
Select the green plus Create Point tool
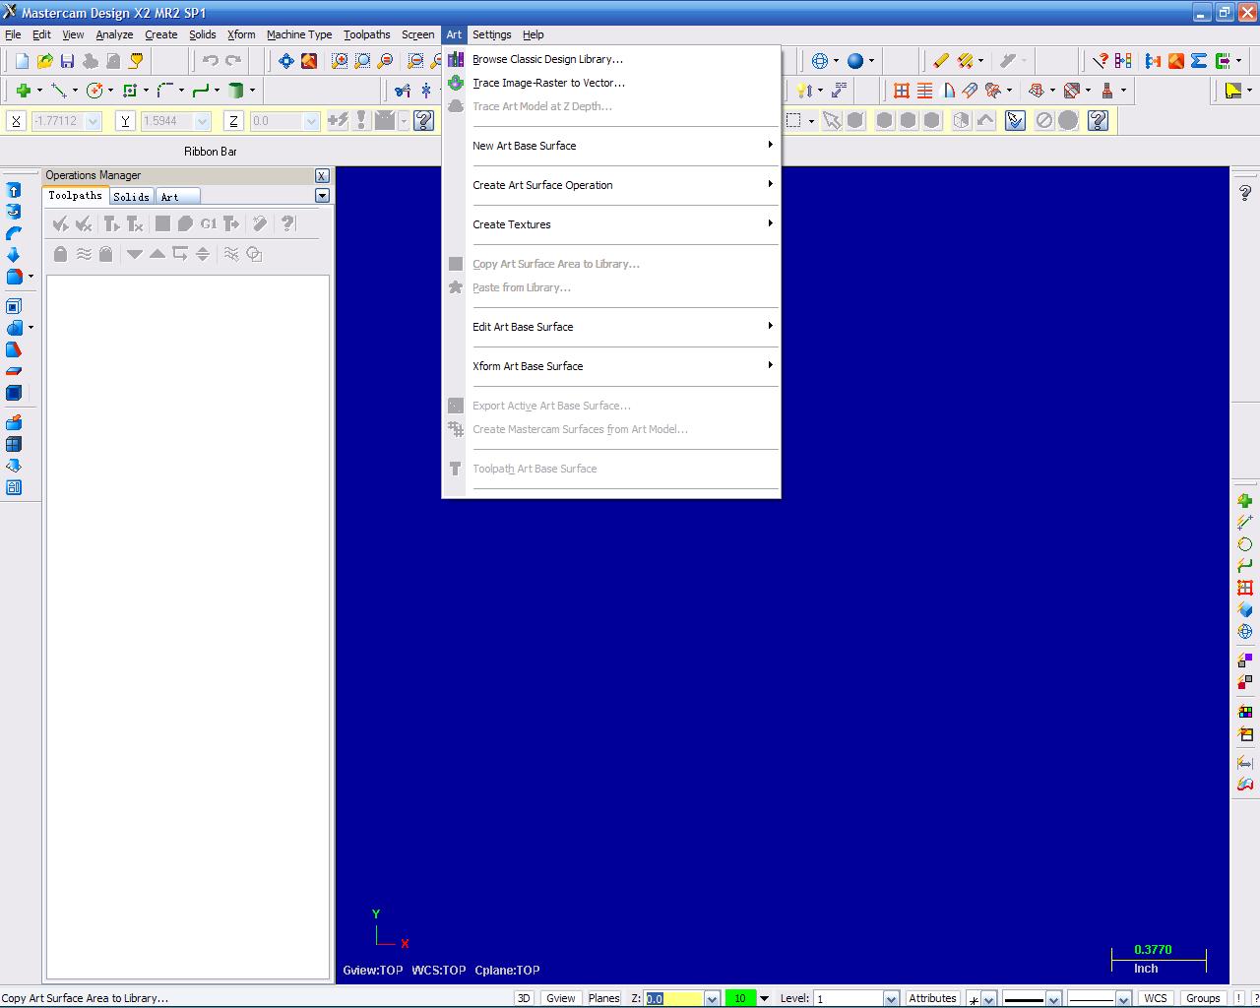[x=23, y=91]
